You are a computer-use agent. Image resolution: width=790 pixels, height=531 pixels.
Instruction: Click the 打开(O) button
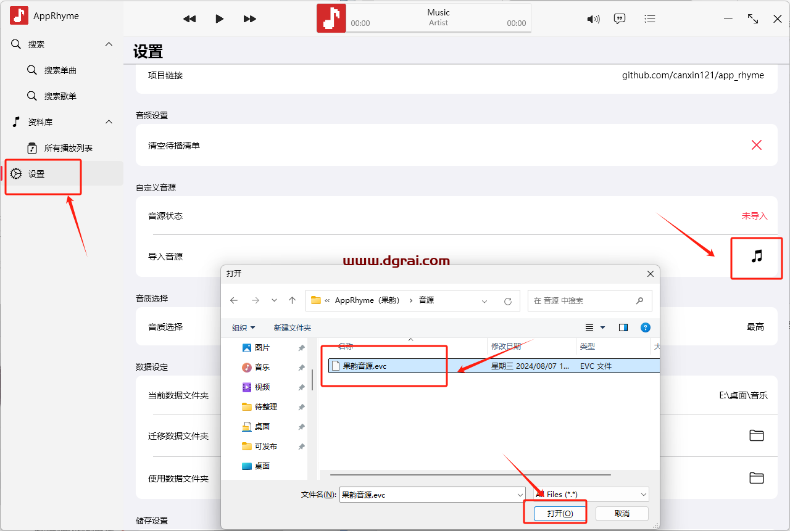click(x=560, y=513)
